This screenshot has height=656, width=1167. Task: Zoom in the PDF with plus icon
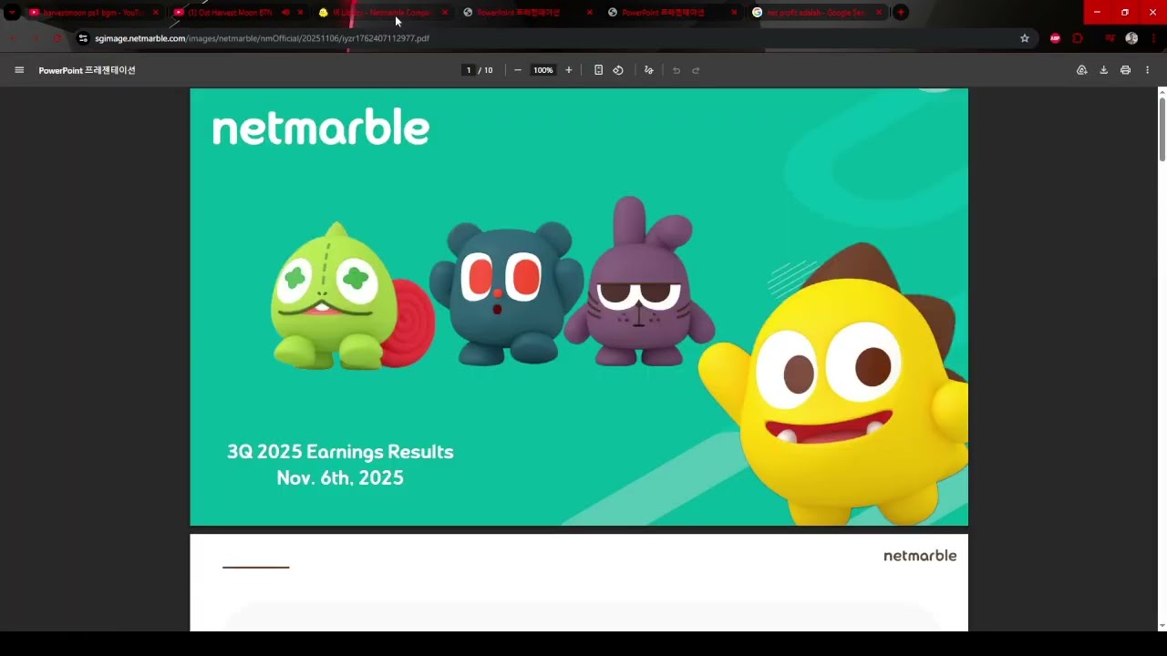click(x=569, y=70)
